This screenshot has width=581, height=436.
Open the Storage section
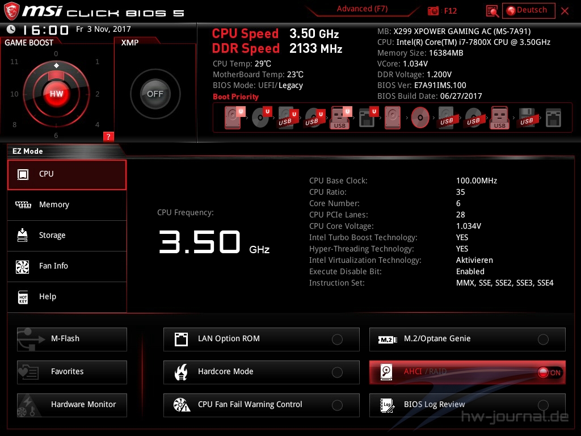click(x=67, y=236)
